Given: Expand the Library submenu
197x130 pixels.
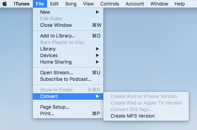Looking at the screenshot, I should [68, 49].
